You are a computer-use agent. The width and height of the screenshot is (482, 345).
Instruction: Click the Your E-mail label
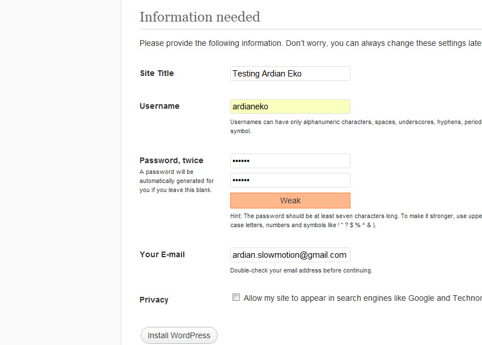(x=162, y=255)
